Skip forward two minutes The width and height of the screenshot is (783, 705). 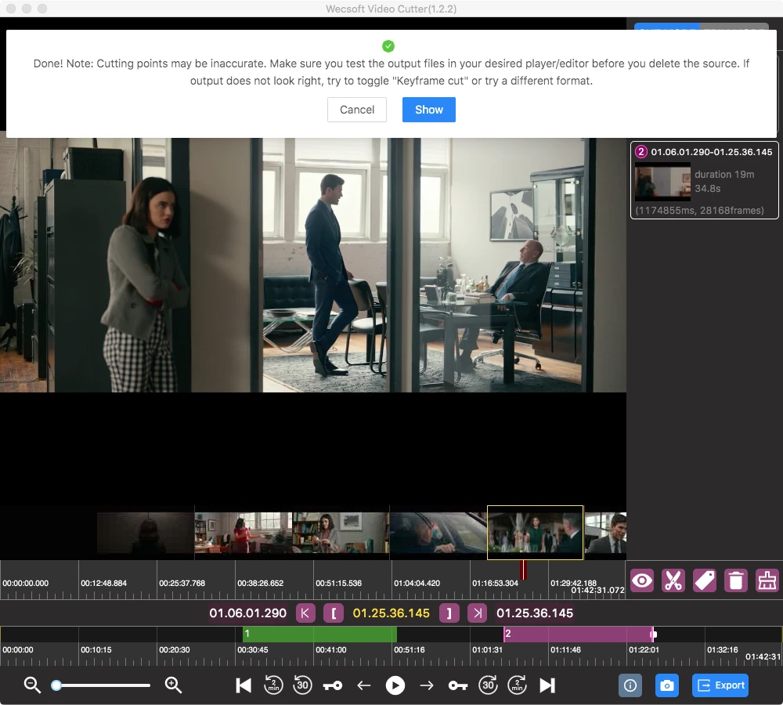[517, 685]
